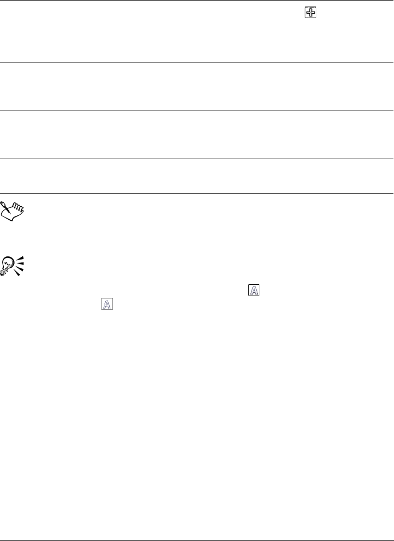Click the empty second table row
This screenshot has height=541, width=394.
pos(197,86)
